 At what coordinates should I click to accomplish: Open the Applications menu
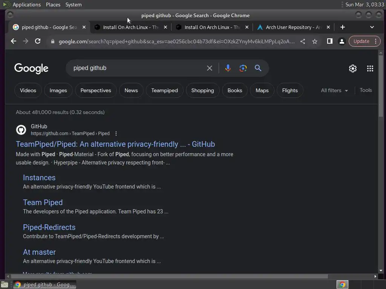(x=27, y=5)
